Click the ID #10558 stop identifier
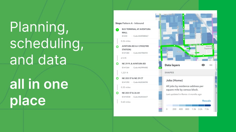The image size is (236, 132). [126, 97]
